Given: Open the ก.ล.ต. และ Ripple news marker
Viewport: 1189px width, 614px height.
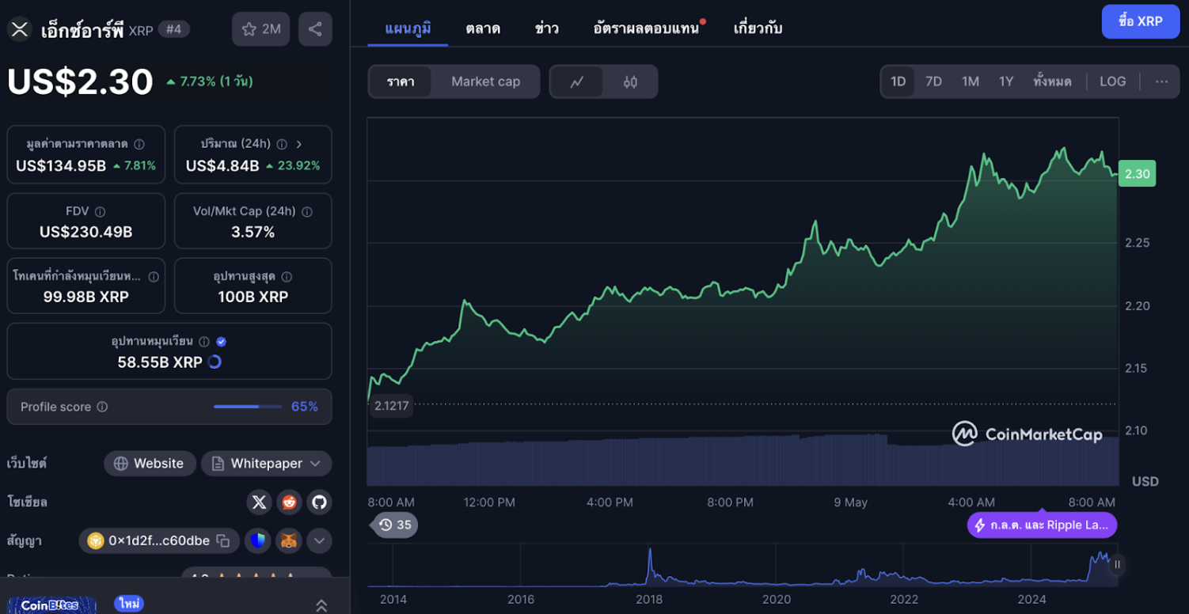Looking at the screenshot, I should (1042, 525).
